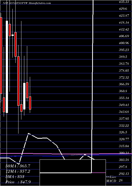
Task: Select the 297.8 price axis label
Action: (123, 167)
